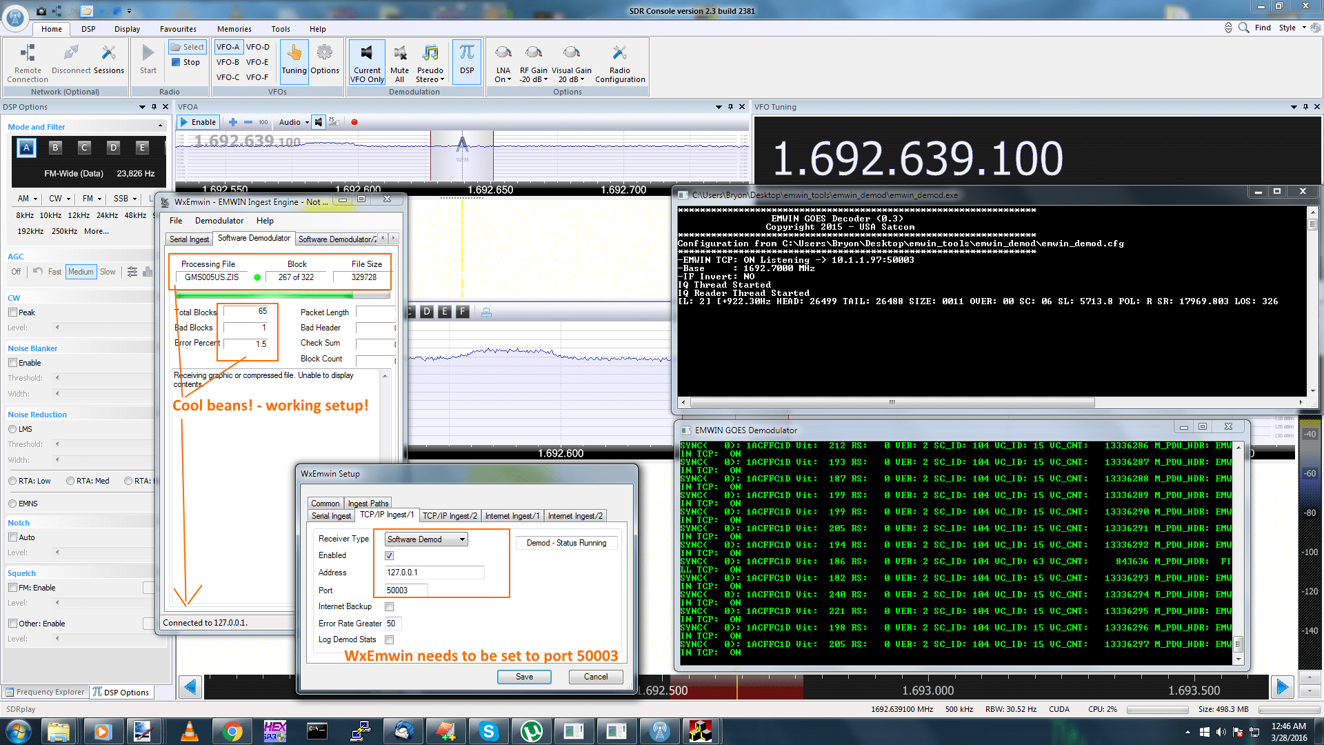This screenshot has width=1324, height=745.
Task: Select filter preset B in Mode and Filter
Action: pos(55,147)
